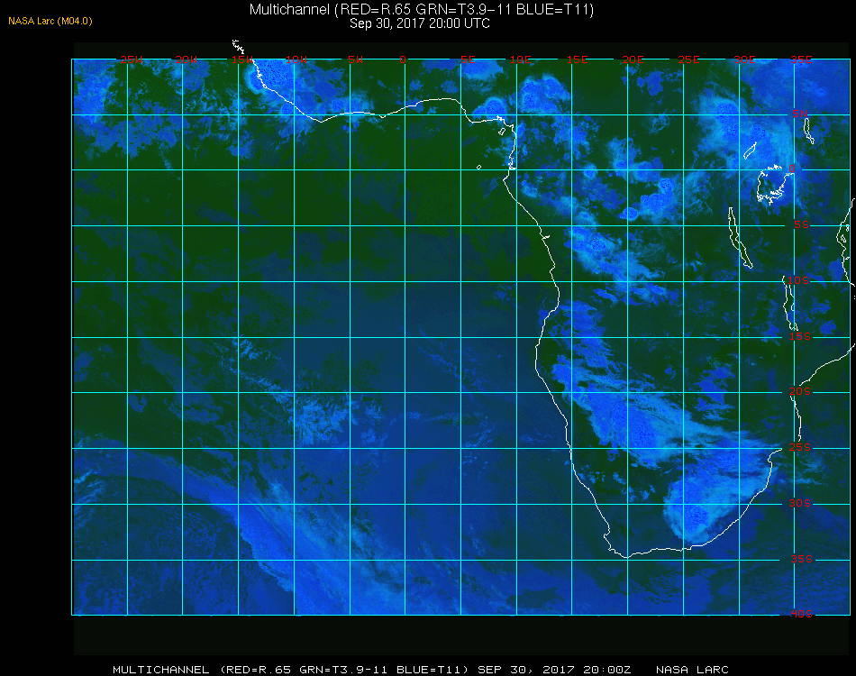Click the Sep 30, 2017 20:00 UTC timestamp

[420, 23]
